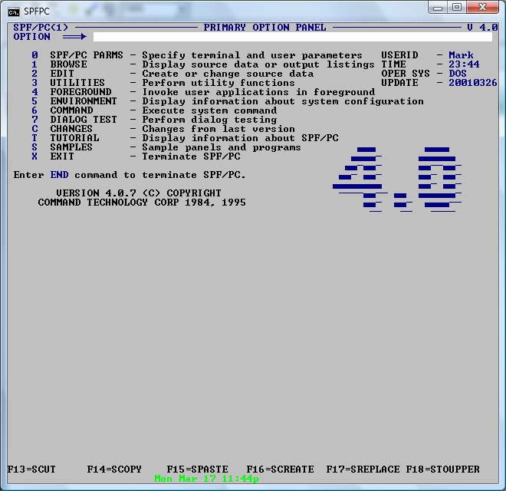This screenshot has height=491, width=506.
Task: Select option 2 EDIT
Action: coord(53,74)
